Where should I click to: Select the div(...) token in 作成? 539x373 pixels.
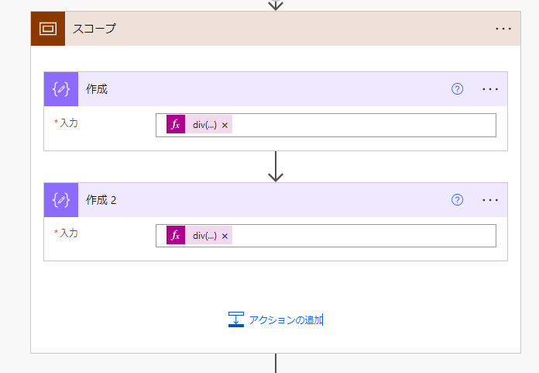click(x=204, y=125)
